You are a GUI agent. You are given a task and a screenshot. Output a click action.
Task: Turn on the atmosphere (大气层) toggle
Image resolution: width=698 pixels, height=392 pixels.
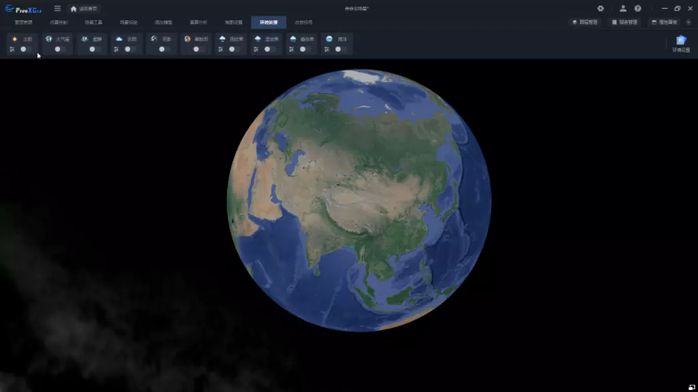click(x=60, y=49)
